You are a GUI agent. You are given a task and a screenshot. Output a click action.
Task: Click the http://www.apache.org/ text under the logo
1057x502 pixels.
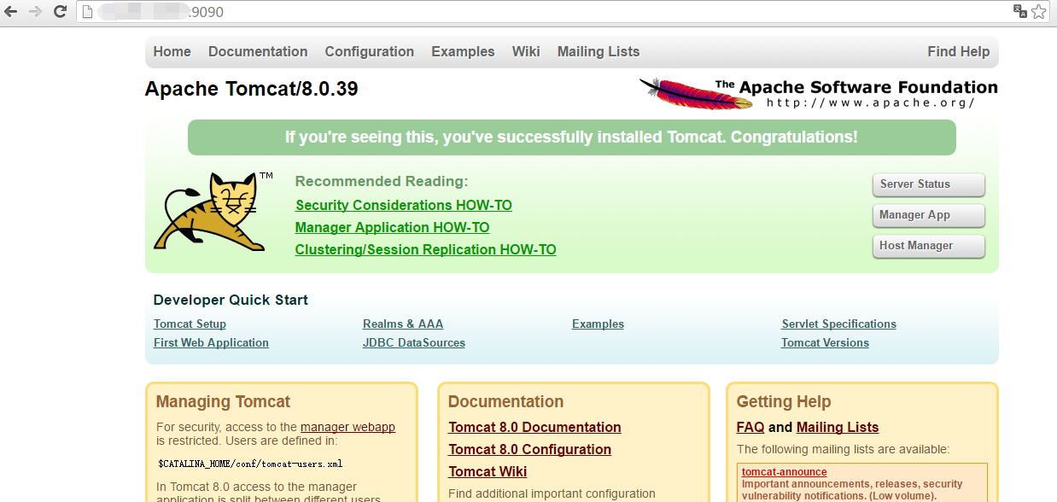coord(870,102)
